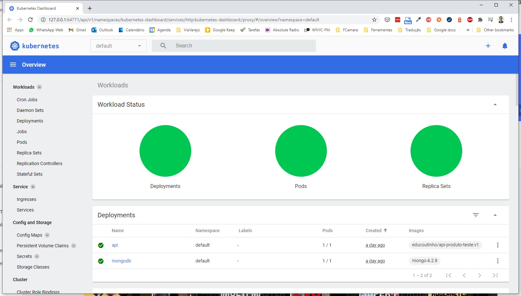Open Secrets in the sidebar
Viewport: 521px width, 296px height.
24,256
